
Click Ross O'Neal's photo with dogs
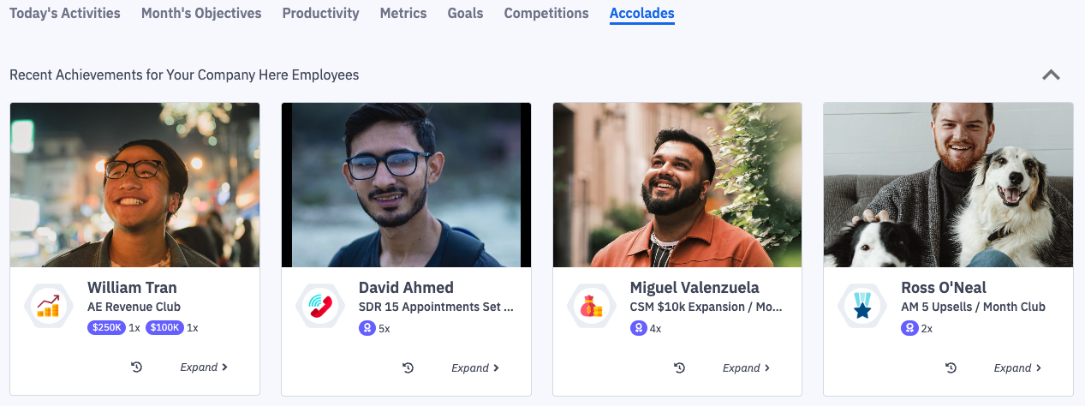(x=948, y=184)
